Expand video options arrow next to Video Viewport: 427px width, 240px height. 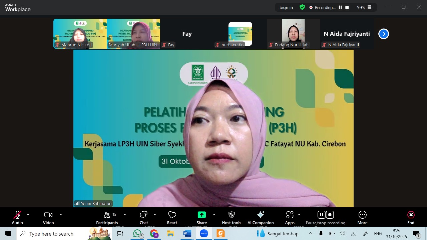click(x=61, y=215)
